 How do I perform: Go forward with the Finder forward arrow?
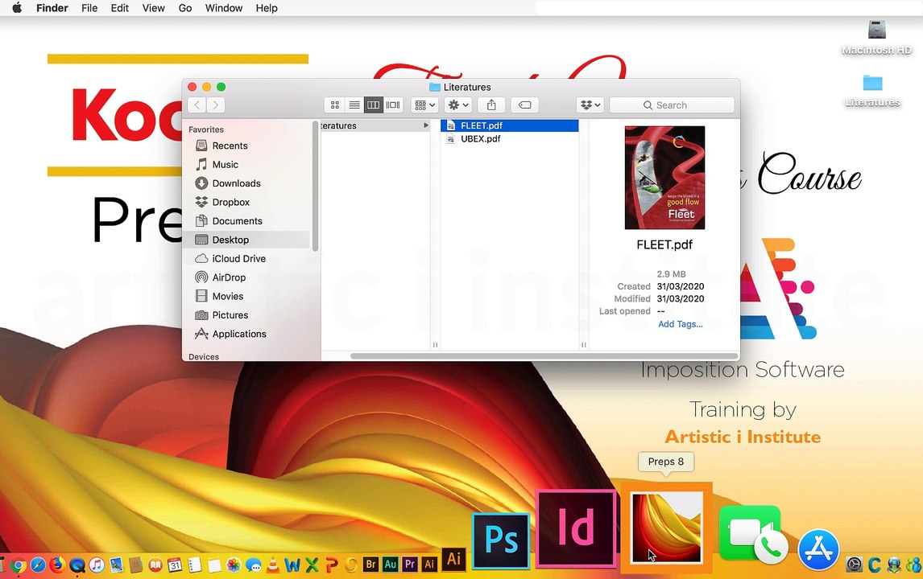(216, 105)
